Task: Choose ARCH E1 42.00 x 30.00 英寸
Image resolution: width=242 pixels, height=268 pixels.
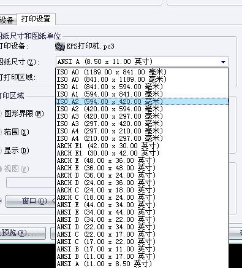Action: coord(142,146)
